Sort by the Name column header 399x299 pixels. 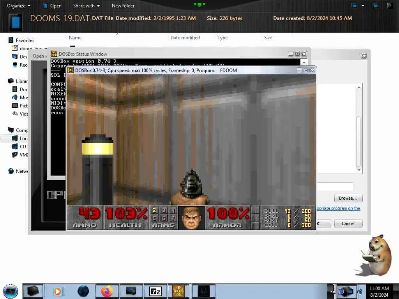coord(75,38)
